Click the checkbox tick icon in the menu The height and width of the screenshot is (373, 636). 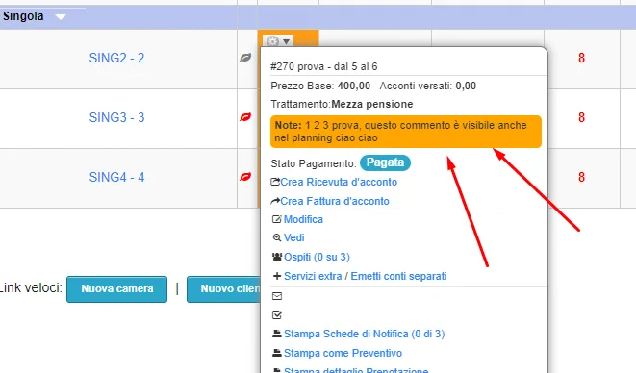(x=277, y=315)
